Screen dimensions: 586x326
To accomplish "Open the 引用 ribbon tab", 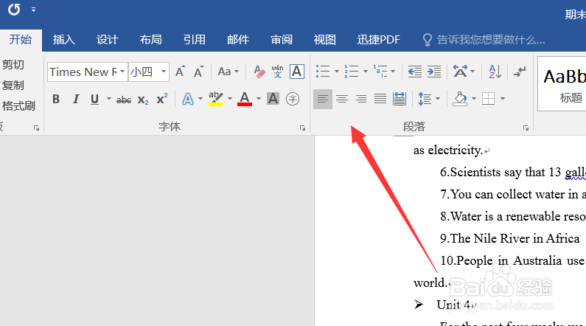I will (195, 40).
